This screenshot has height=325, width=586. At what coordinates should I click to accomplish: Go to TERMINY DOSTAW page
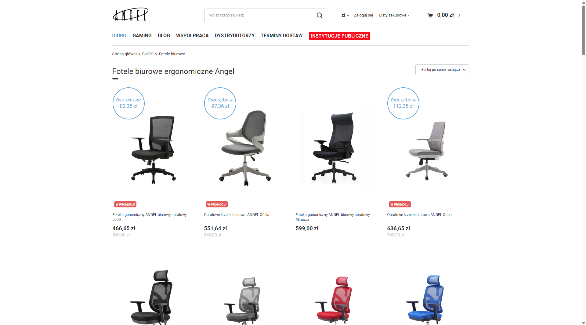(x=281, y=36)
